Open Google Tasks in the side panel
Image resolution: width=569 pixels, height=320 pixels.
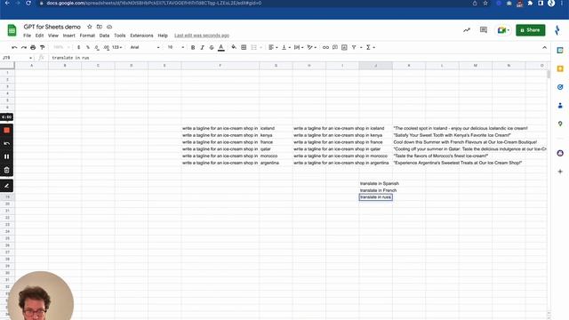(560, 87)
